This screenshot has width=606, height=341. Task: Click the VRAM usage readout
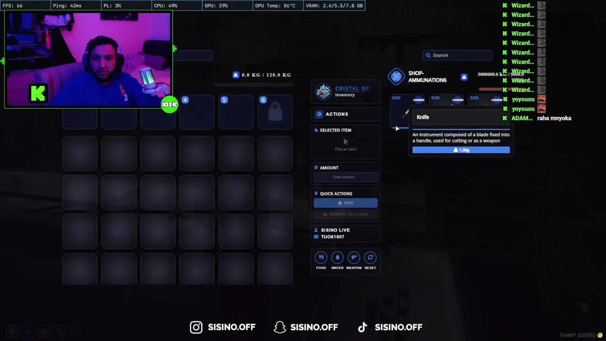[334, 6]
